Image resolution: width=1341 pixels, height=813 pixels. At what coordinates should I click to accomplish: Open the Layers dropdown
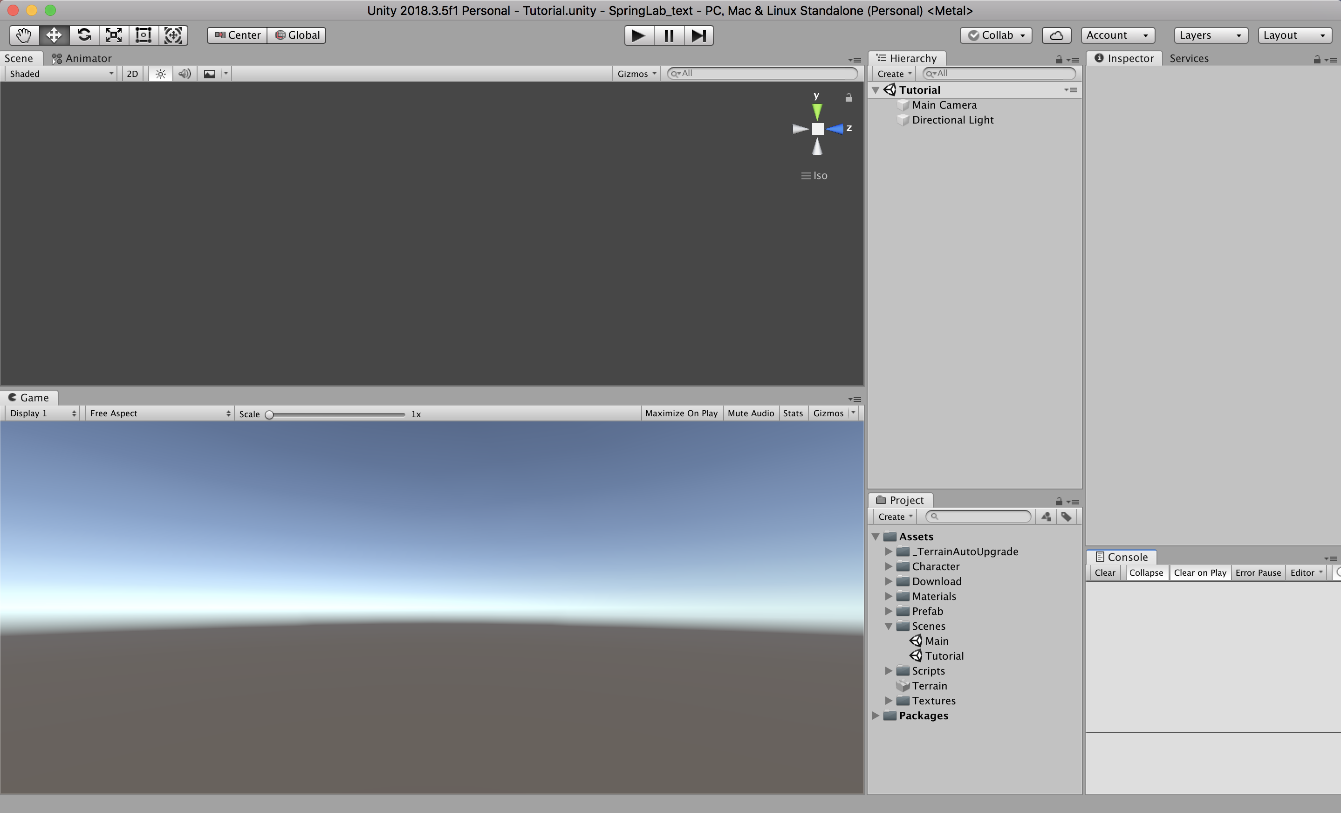coord(1210,35)
